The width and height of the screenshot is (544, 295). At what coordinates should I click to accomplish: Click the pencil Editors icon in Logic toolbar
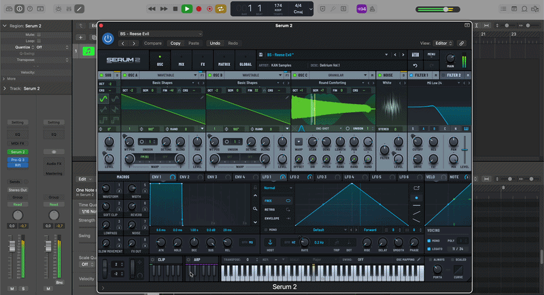coord(80,9)
